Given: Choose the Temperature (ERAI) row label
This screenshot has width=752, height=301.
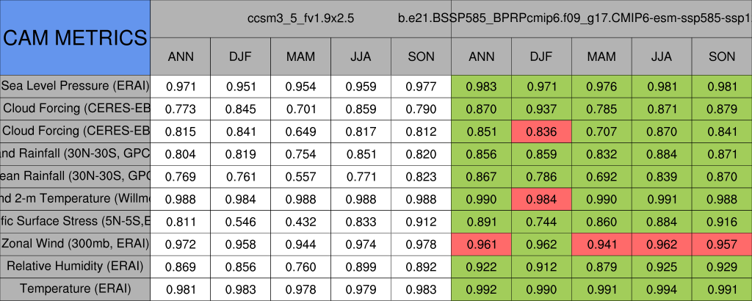Looking at the screenshot, I should [75, 289].
